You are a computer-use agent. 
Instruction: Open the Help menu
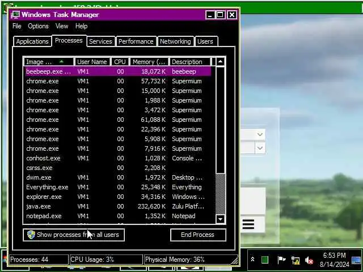click(81, 26)
